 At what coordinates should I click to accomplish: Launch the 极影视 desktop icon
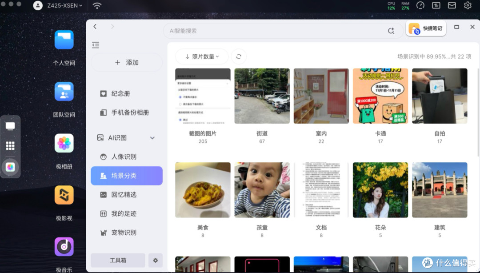[x=64, y=195]
